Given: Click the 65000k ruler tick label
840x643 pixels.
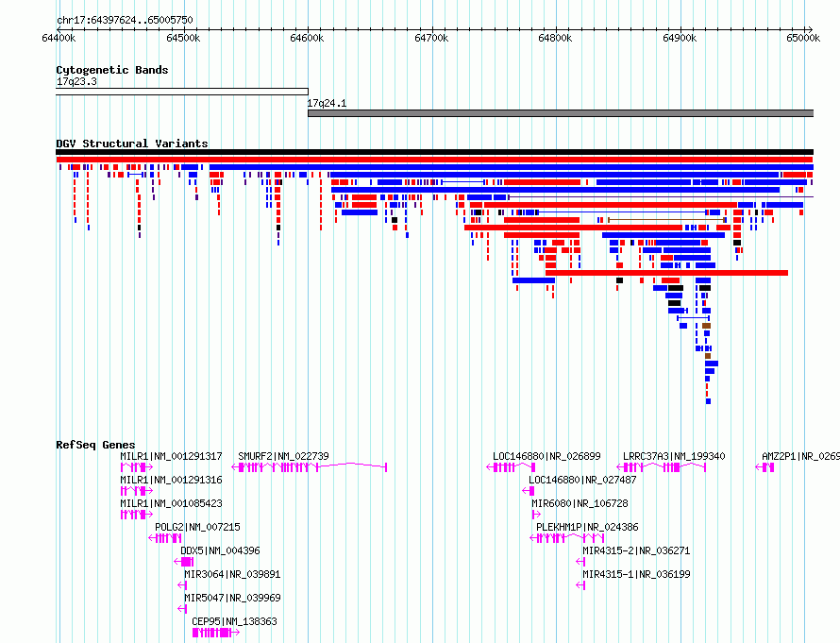Looking at the screenshot, I should pyautogui.click(x=803, y=38).
